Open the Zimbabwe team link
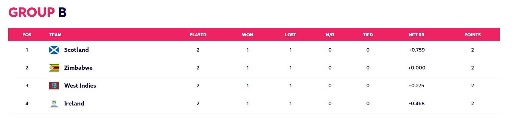The width and height of the screenshot is (516, 121). click(x=78, y=68)
